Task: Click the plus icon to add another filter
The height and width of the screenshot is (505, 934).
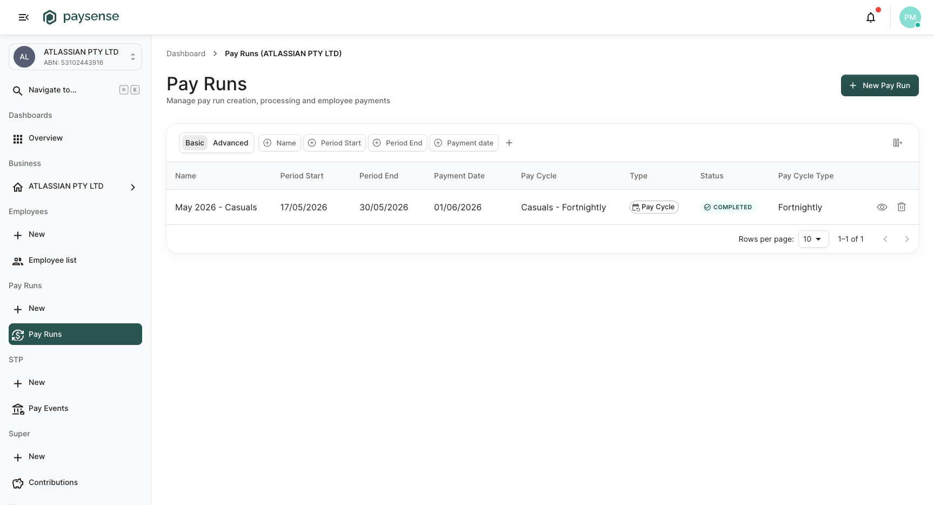Action: (509, 143)
